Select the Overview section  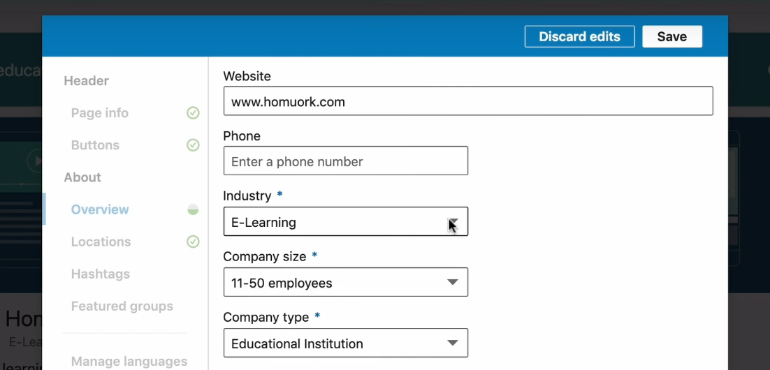pyautogui.click(x=100, y=209)
